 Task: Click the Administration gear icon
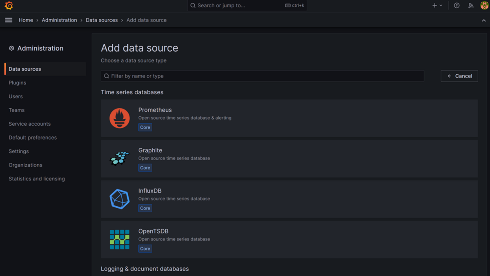[11, 48]
